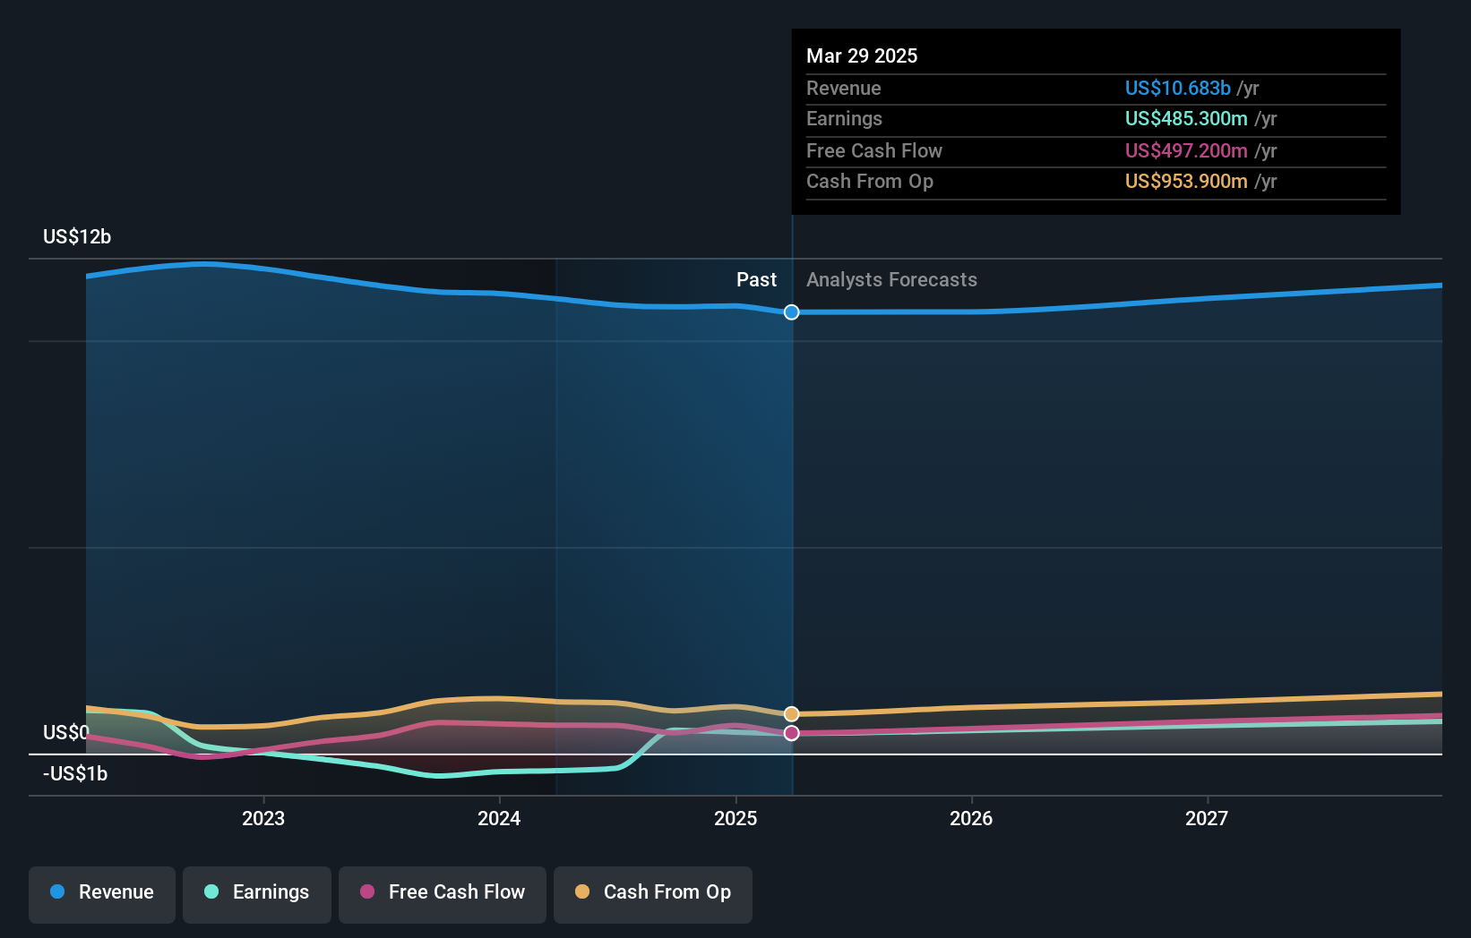1471x938 pixels.
Task: Toggle the Earnings series legend button
Action: [x=257, y=894]
